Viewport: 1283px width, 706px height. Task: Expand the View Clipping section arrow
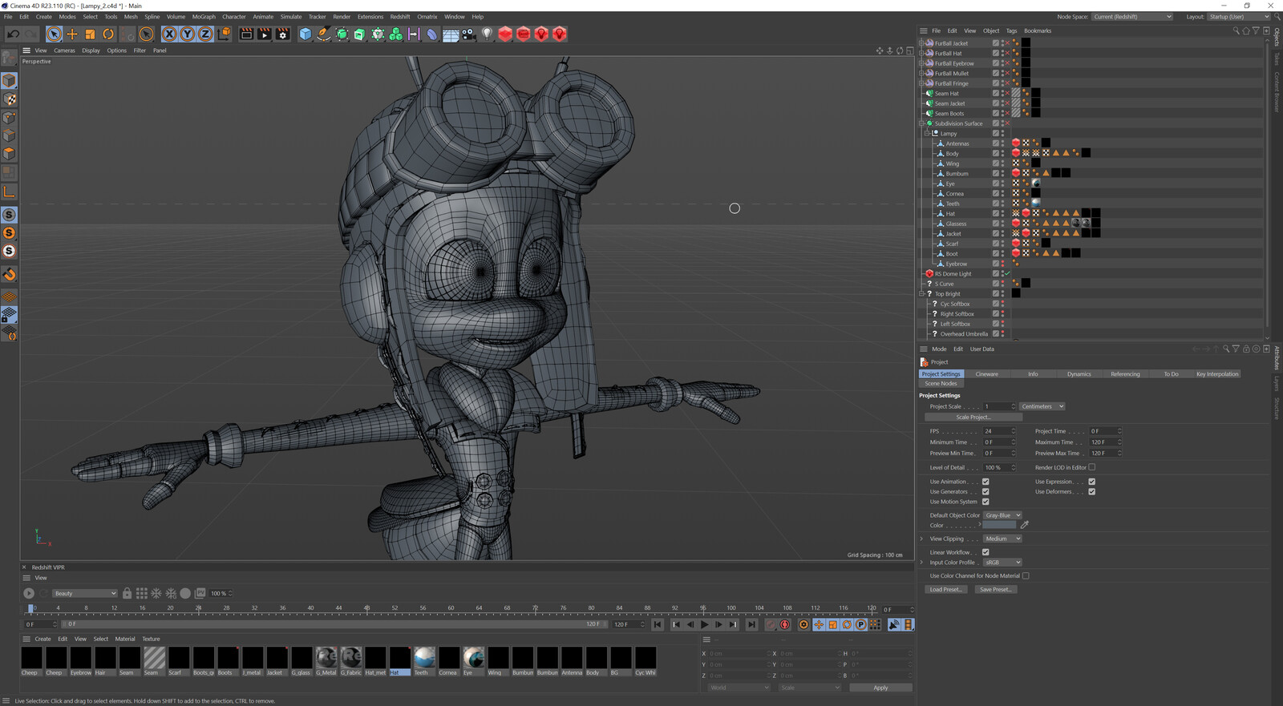[x=921, y=539]
